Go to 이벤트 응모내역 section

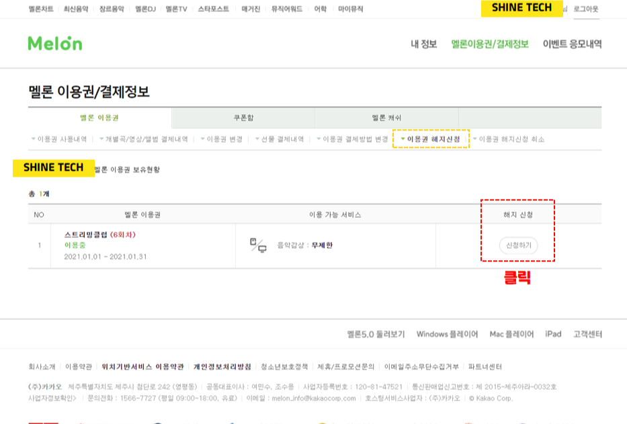[x=572, y=44]
